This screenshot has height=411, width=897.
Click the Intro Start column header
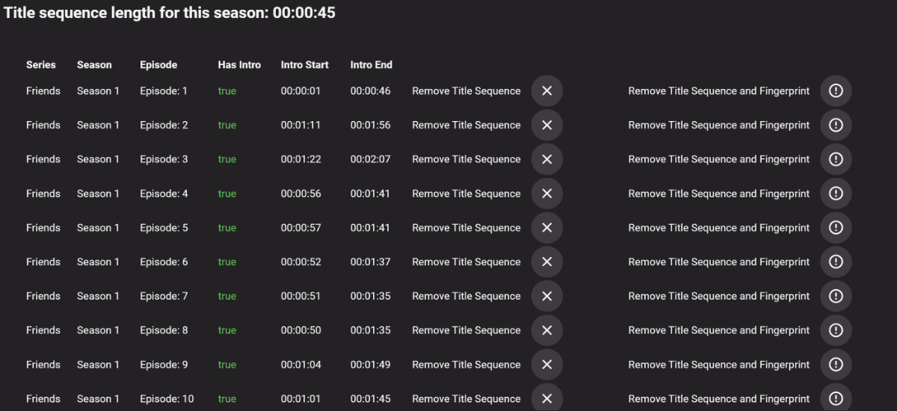pyautogui.click(x=304, y=65)
